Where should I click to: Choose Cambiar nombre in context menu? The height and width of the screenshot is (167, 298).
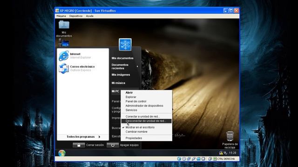pyautogui.click(x=146, y=132)
